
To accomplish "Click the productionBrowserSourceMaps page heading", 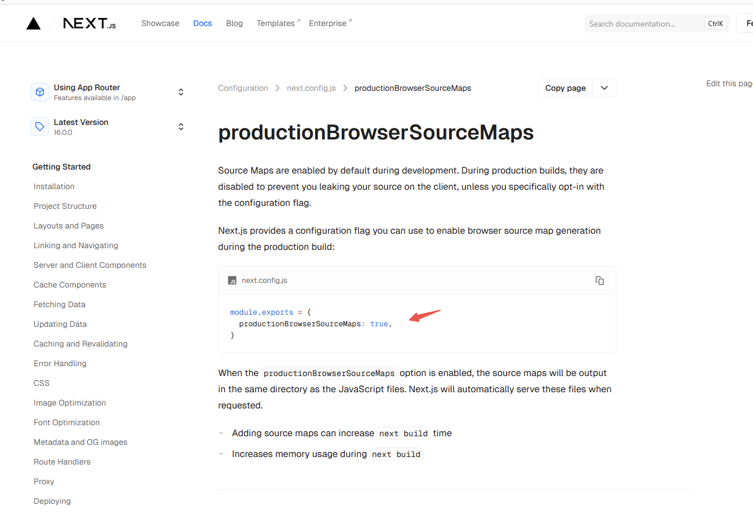I will click(x=376, y=132).
